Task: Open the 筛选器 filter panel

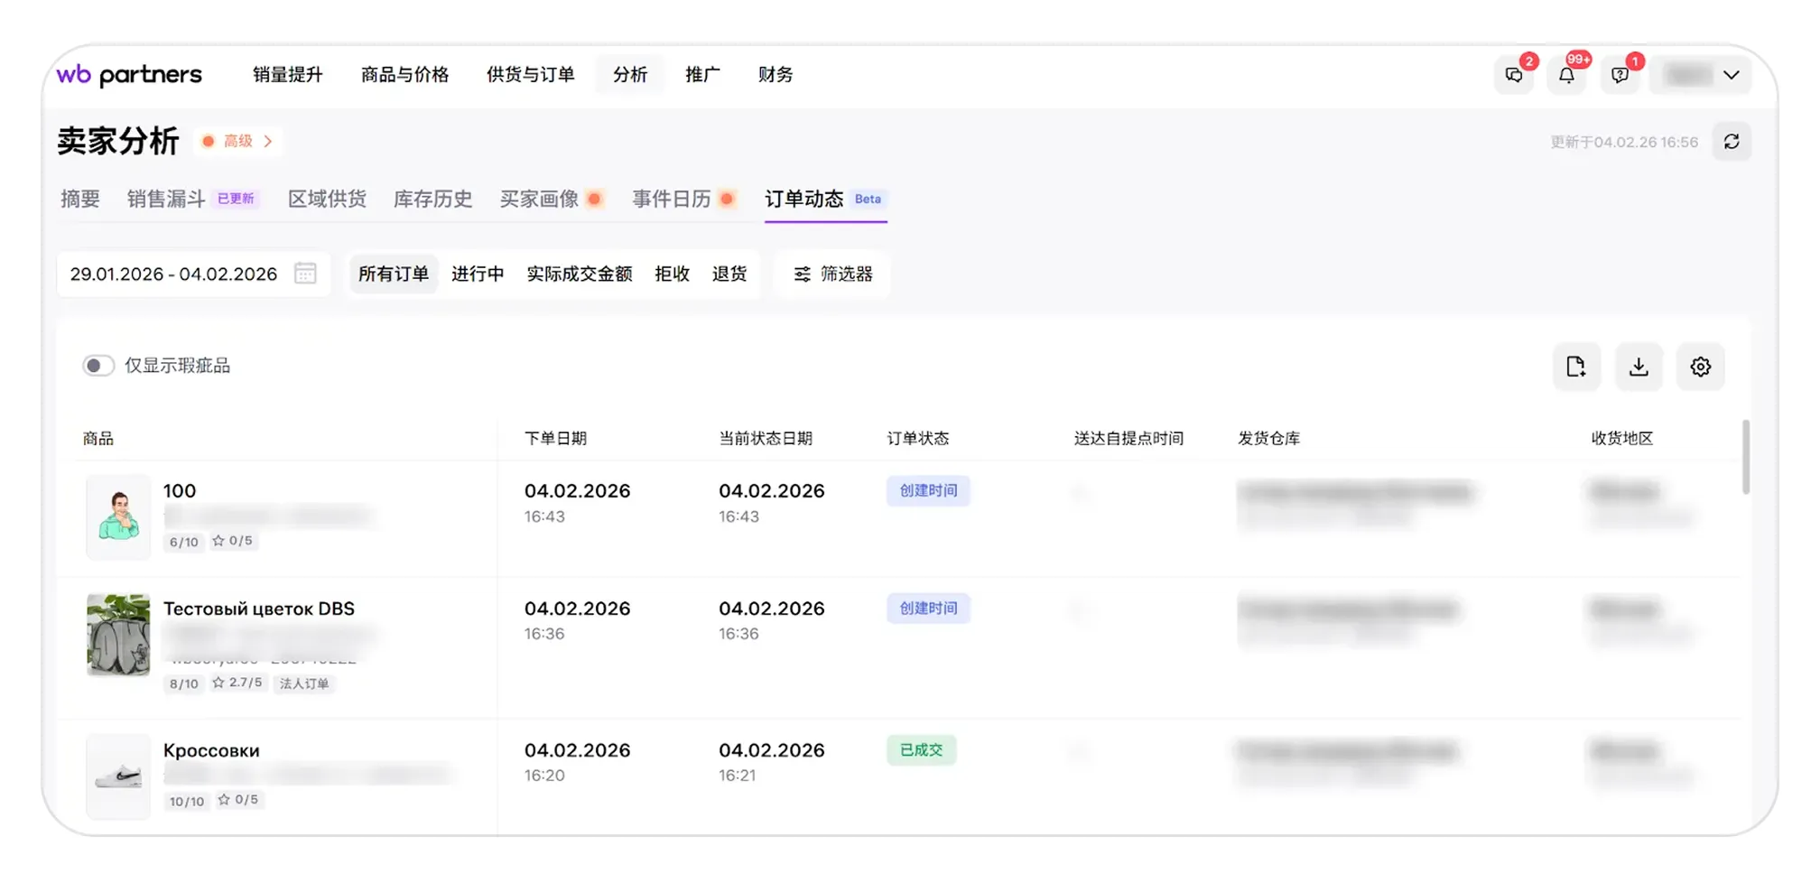Action: (x=832, y=274)
